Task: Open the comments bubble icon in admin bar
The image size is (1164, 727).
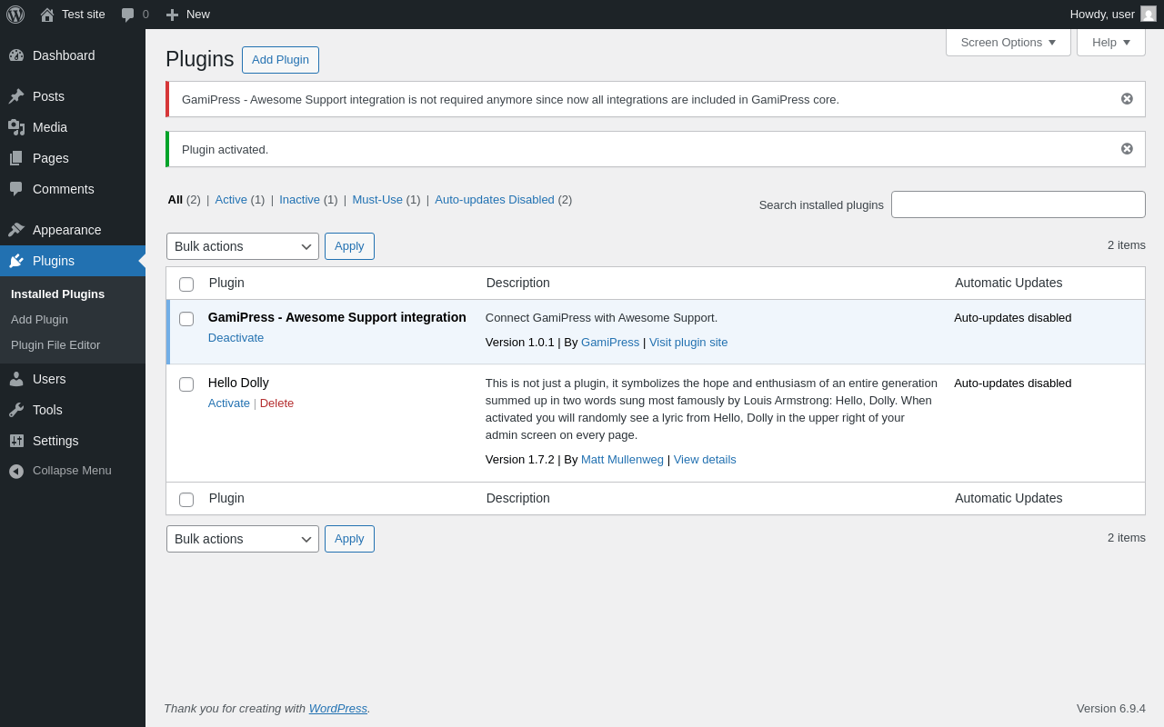Action: click(128, 15)
